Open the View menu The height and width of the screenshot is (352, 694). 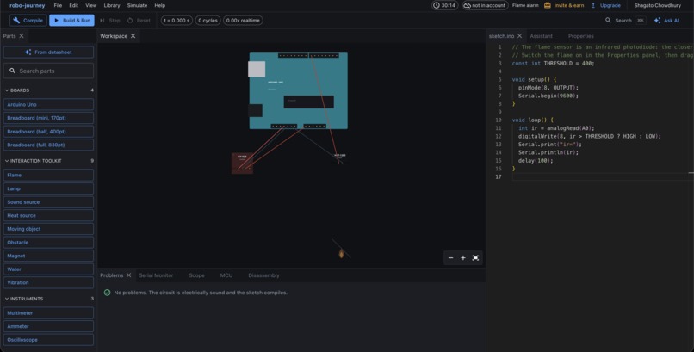(90, 6)
